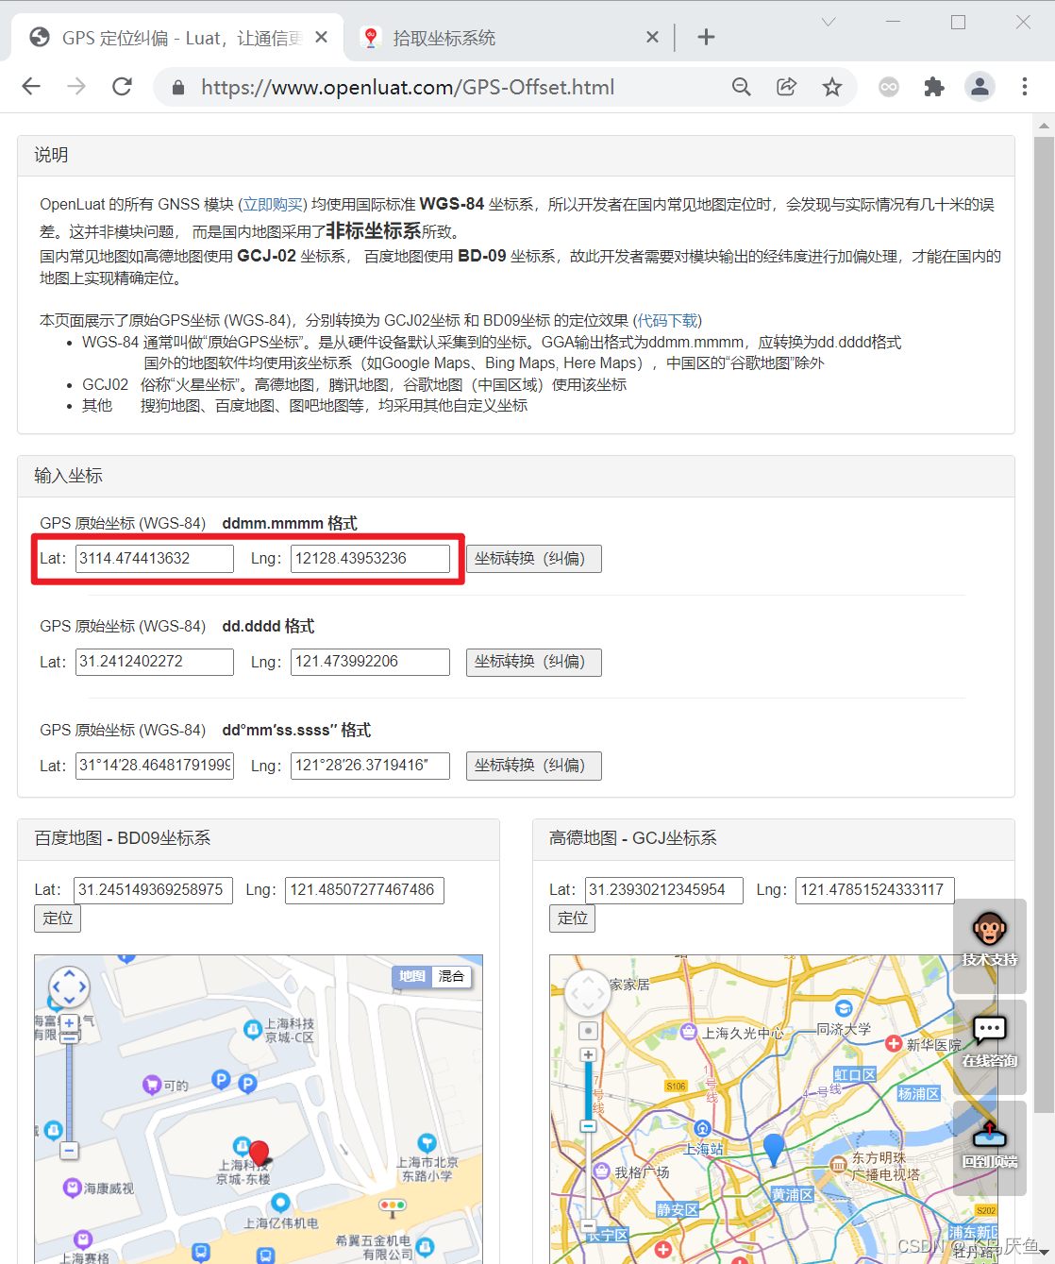Click the red location marker on Baidu map
The width and height of the screenshot is (1055, 1264).
[260, 1152]
